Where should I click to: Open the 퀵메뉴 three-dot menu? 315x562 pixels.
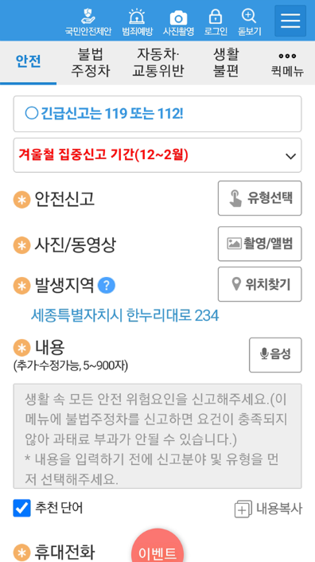click(x=287, y=64)
